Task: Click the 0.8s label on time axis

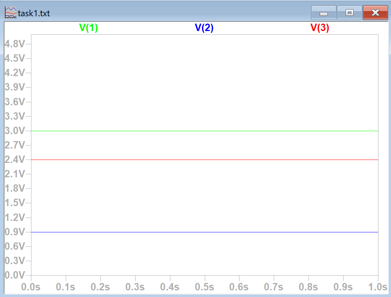Action: pos(309,287)
